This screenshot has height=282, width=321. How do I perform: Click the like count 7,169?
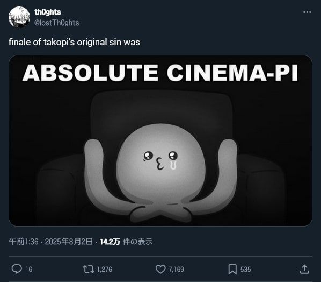(x=176, y=270)
